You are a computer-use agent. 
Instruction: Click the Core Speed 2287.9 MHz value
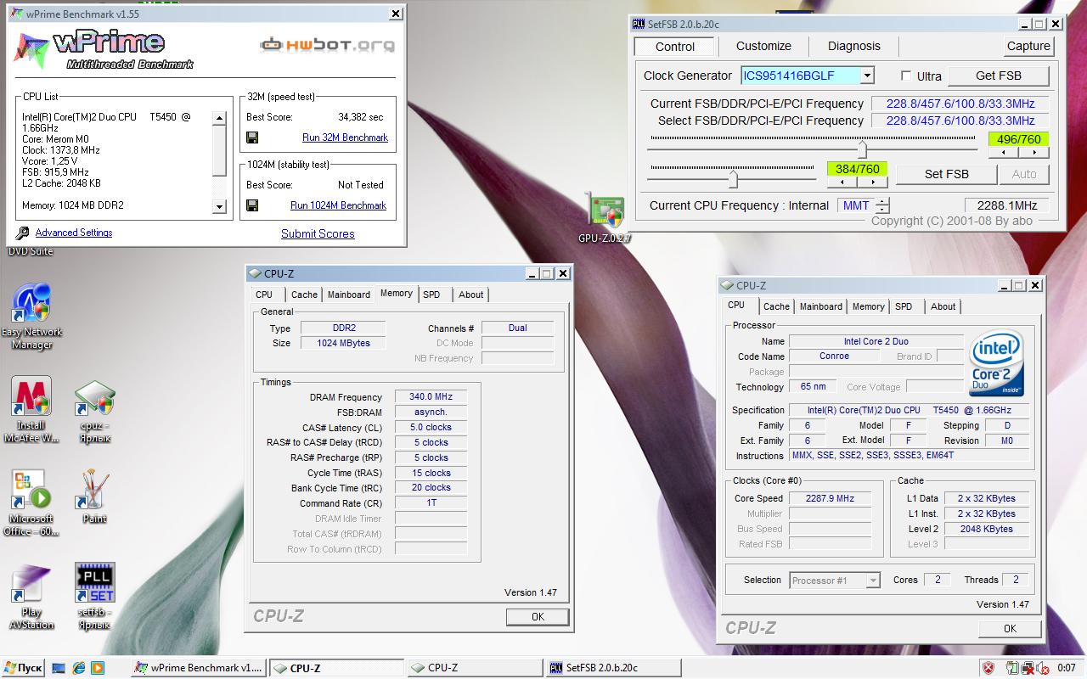tap(830, 498)
